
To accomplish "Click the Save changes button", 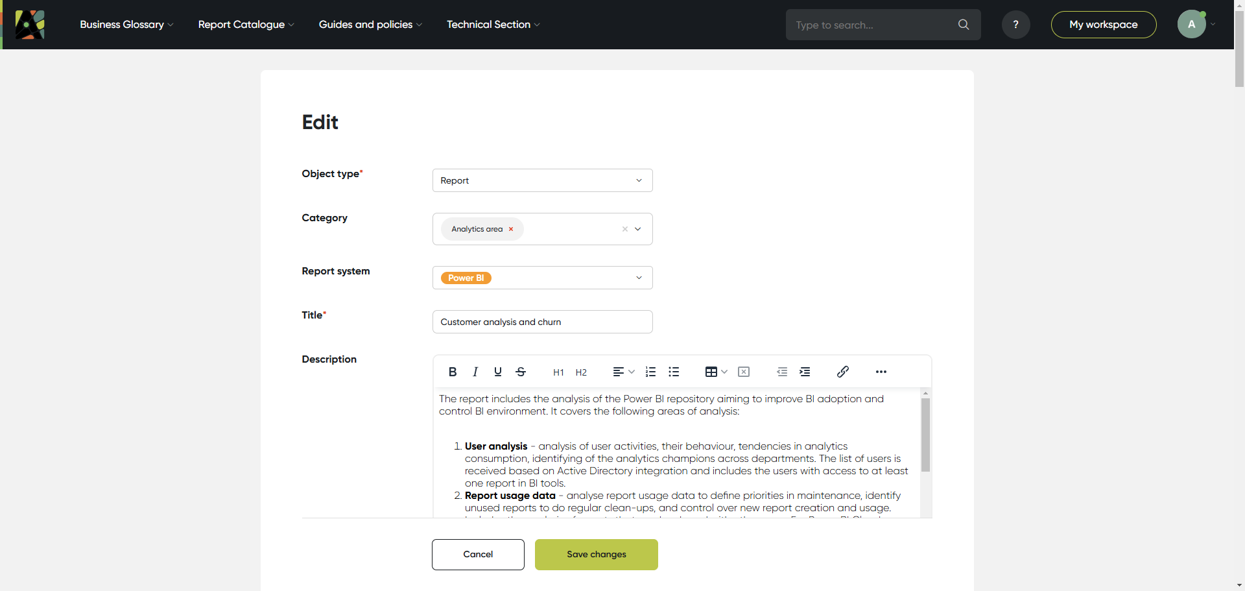I will (596, 555).
